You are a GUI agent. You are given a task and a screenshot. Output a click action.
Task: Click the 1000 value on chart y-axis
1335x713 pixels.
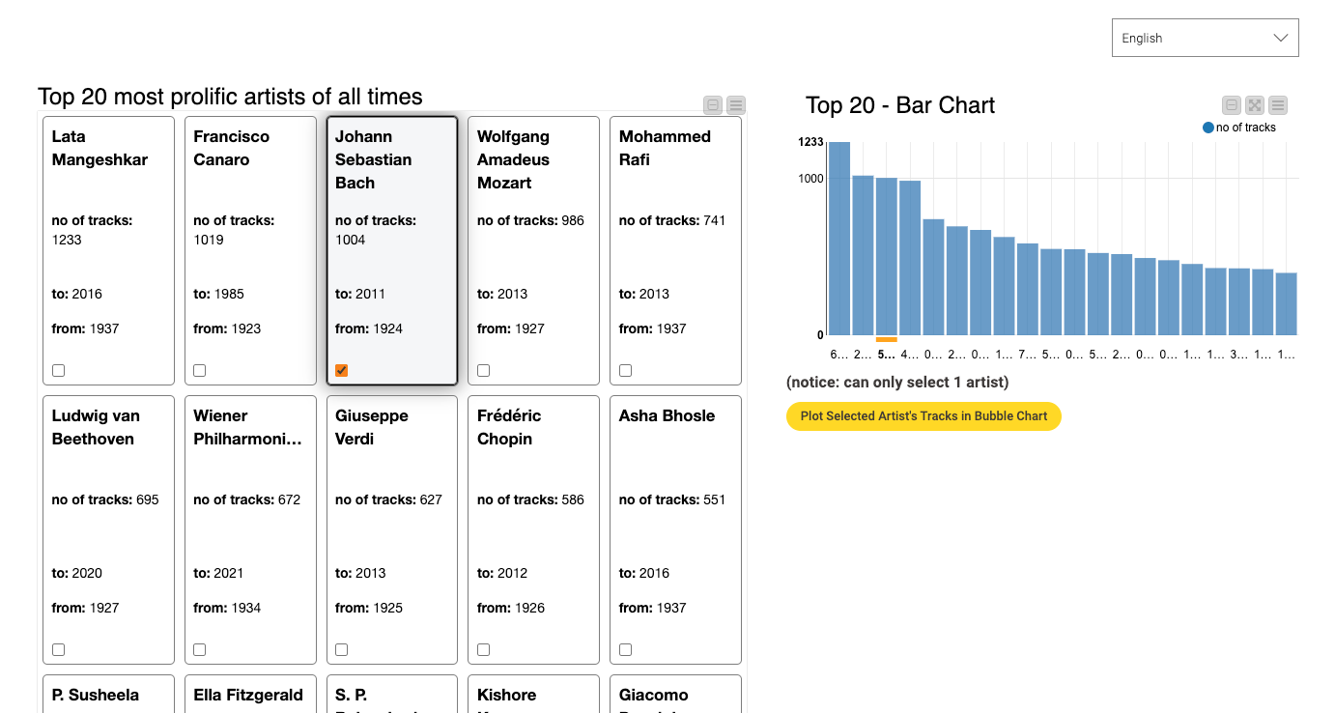(810, 179)
